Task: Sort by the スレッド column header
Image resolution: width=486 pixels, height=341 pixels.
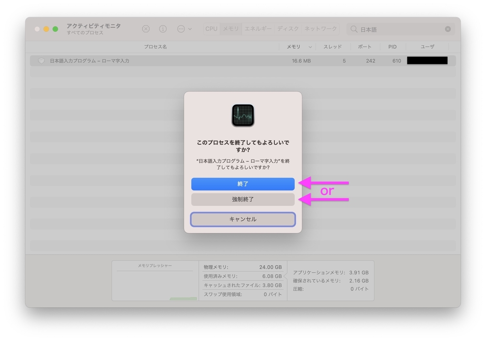Action: click(x=333, y=47)
